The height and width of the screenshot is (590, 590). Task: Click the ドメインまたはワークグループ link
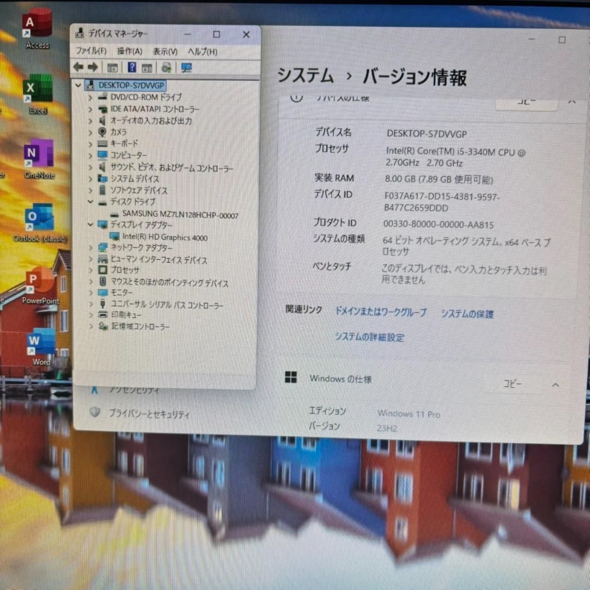coord(380,312)
